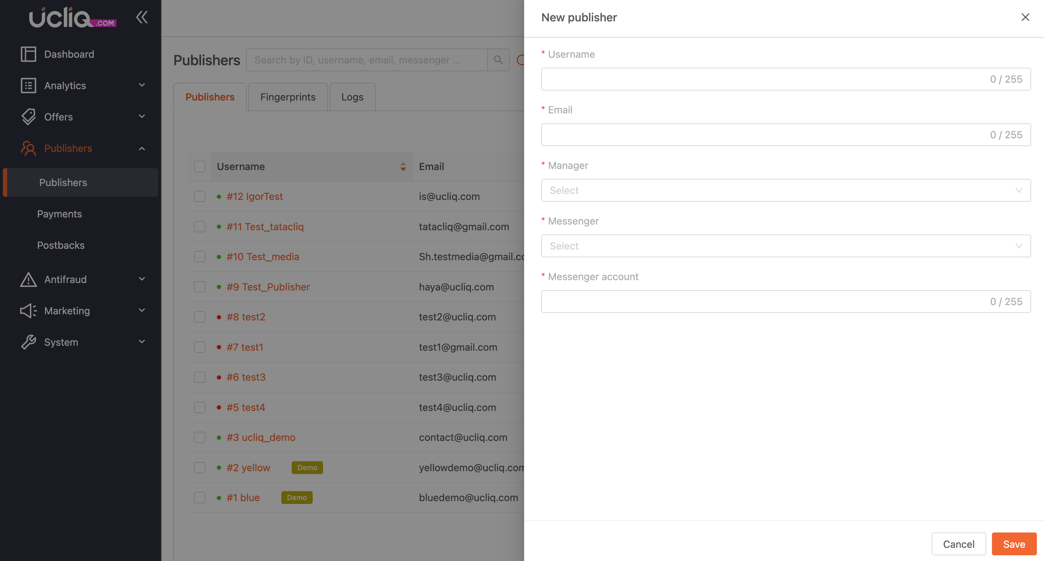Select all rows via header checkbox
The image size is (1044, 561).
point(199,166)
